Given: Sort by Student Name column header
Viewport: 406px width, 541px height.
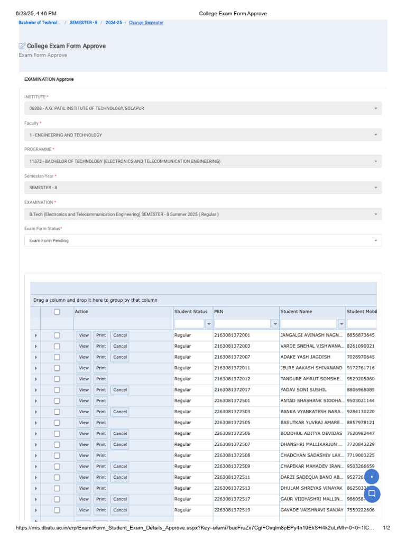Looking at the screenshot, I should [296, 312].
